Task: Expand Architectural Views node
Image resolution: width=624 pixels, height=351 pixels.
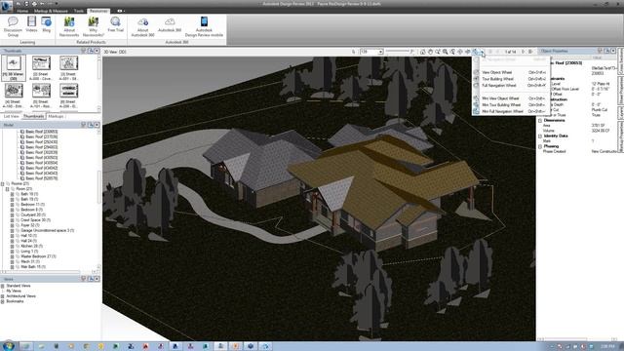Action: pos(2,296)
